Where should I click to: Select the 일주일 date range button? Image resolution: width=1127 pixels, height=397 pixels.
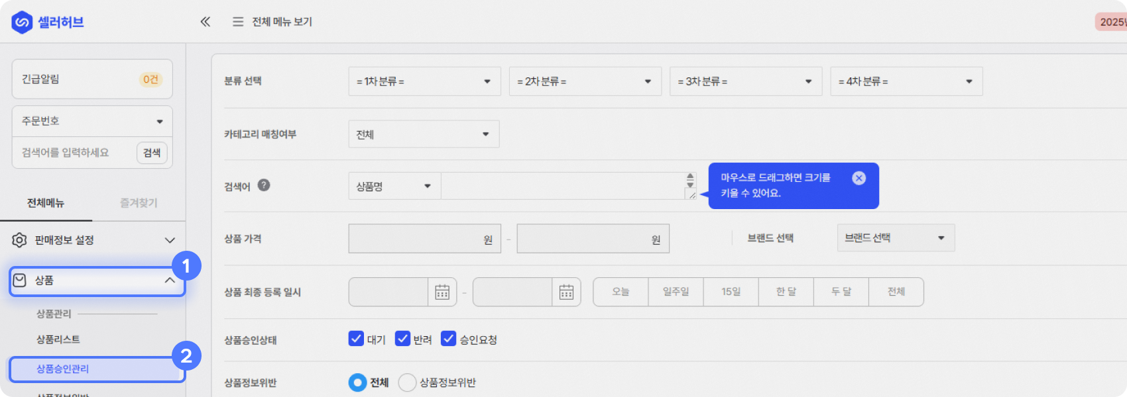tap(676, 292)
